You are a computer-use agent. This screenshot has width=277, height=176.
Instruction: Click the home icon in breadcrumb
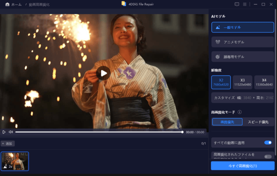(x=7, y=5)
